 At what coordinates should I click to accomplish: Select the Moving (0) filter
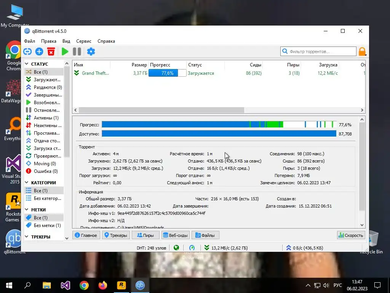tap(44, 163)
